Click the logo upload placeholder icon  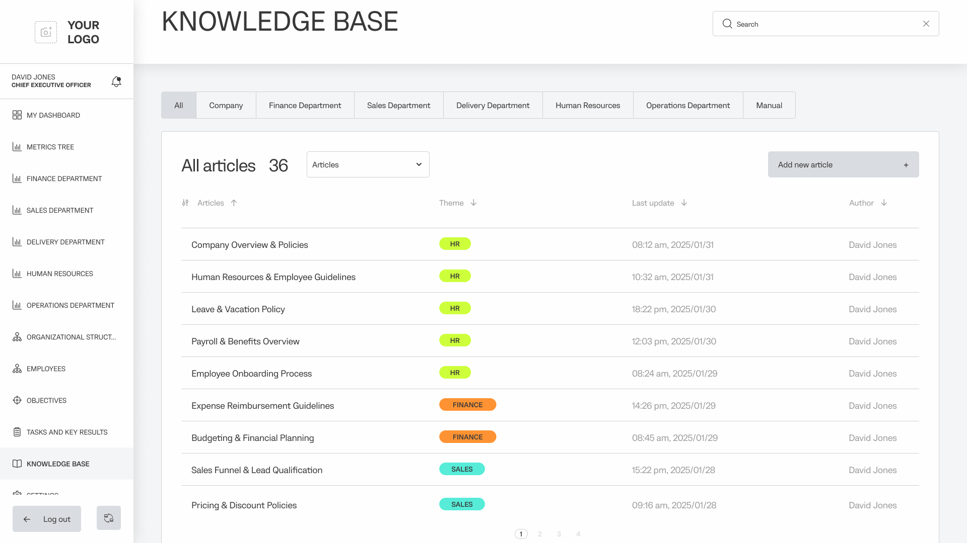(46, 32)
